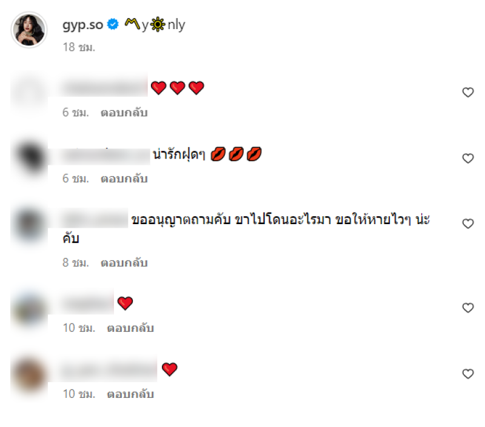Open the dark blurred avatar of the second commenter
This screenshot has width=485, height=427.
point(29,158)
